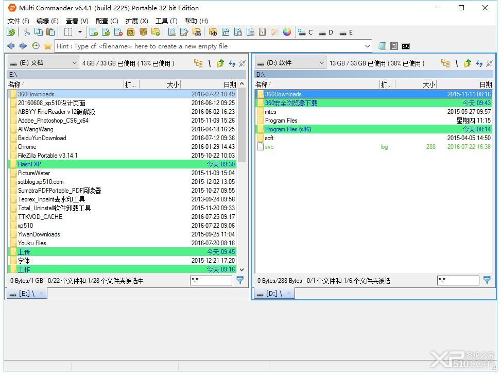The width and height of the screenshot is (501, 375).
Task: Open the command prompt icon
Action: pyautogui.click(x=406, y=46)
